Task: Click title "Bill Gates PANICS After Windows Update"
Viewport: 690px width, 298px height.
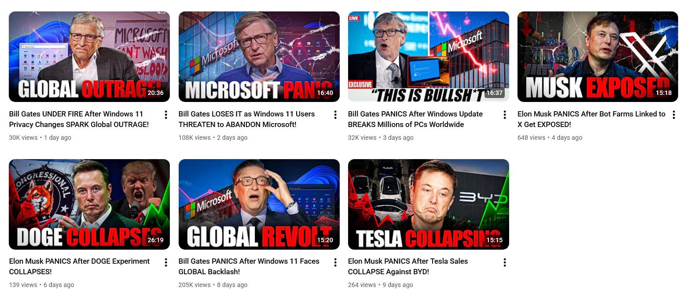Action: pyautogui.click(x=415, y=114)
